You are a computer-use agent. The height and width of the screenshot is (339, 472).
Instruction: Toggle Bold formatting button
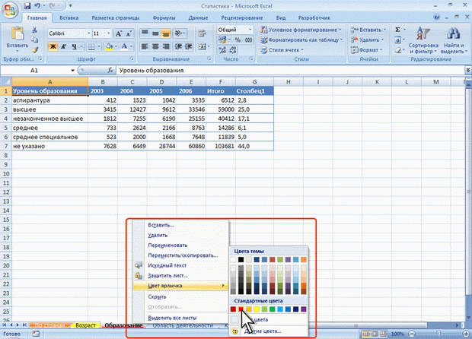[53, 46]
